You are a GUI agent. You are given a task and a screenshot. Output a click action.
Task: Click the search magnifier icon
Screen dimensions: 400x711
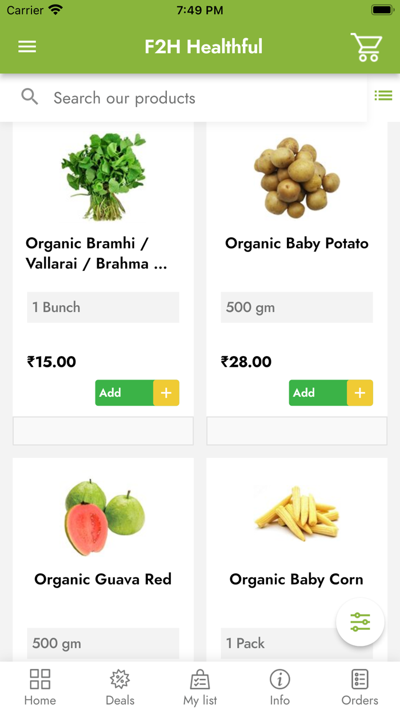[x=29, y=97]
